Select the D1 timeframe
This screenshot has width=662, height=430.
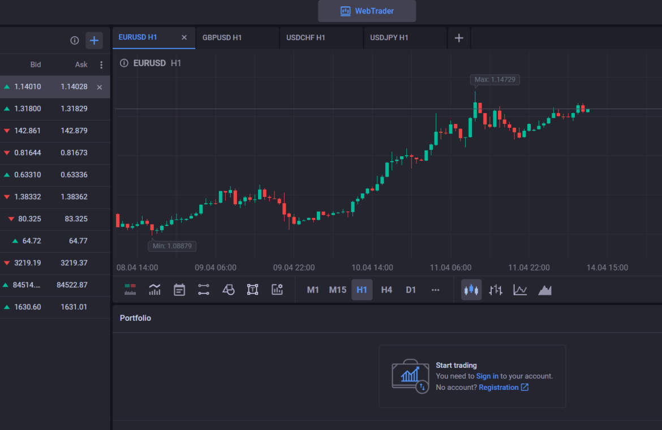tap(411, 290)
